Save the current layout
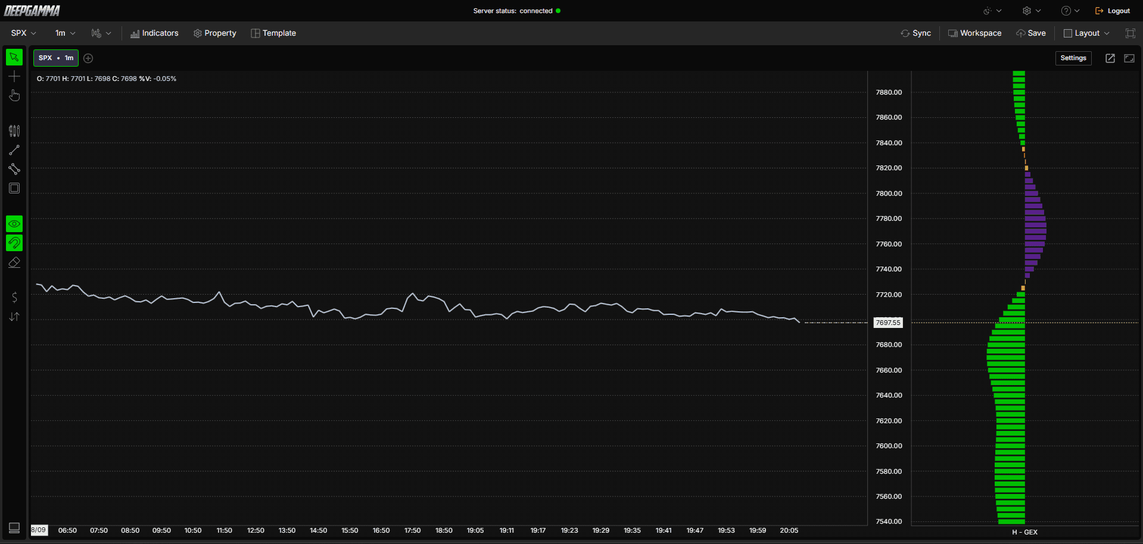The width and height of the screenshot is (1143, 544). (1031, 33)
